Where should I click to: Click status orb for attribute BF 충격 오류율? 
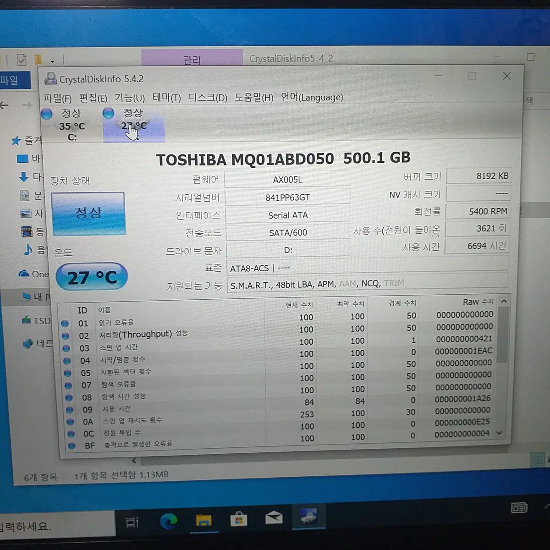tap(71, 445)
